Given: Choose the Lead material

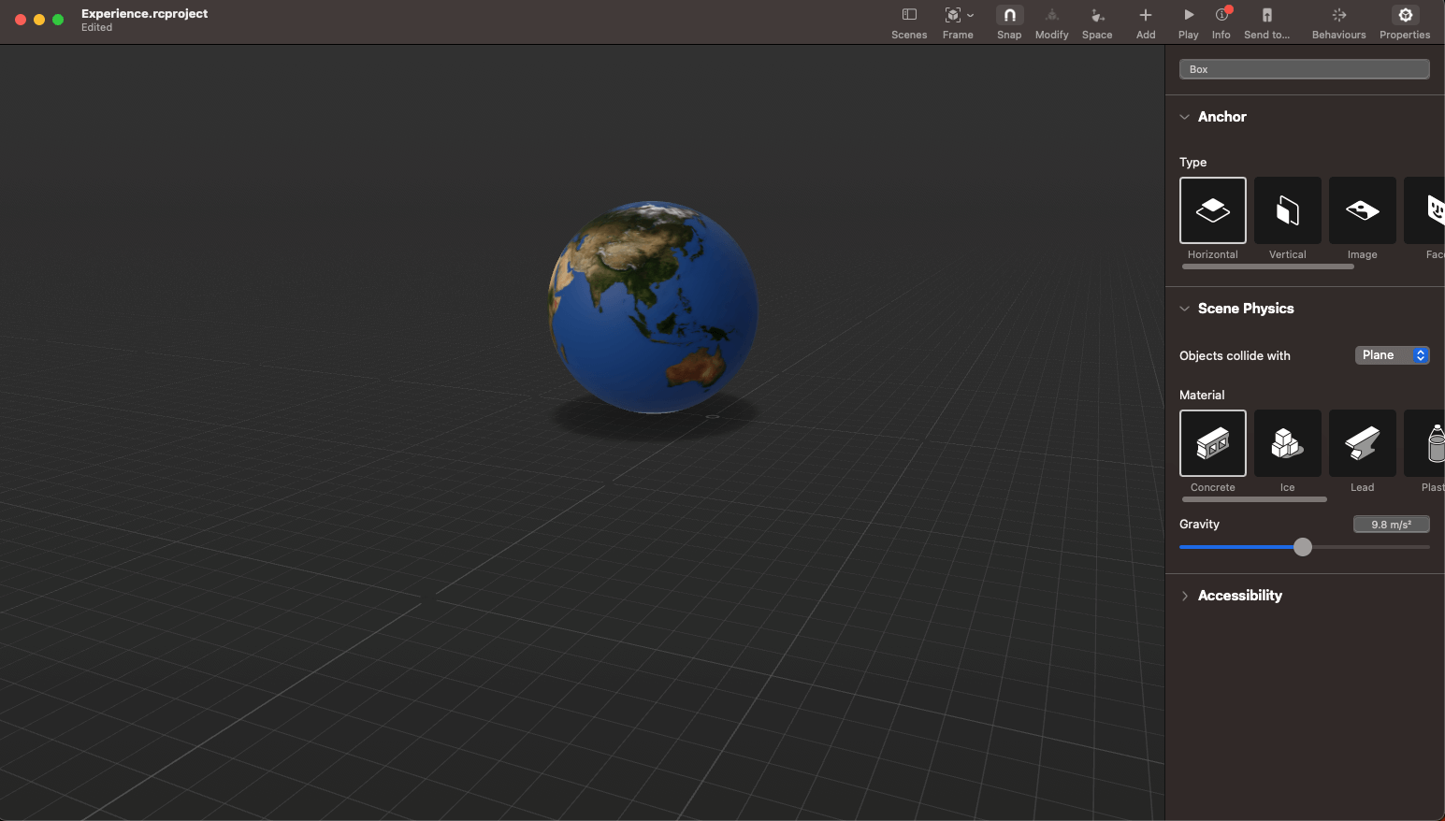Looking at the screenshot, I should 1363,443.
